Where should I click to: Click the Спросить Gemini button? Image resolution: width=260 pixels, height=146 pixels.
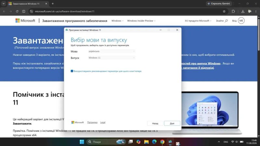tap(219, 4)
